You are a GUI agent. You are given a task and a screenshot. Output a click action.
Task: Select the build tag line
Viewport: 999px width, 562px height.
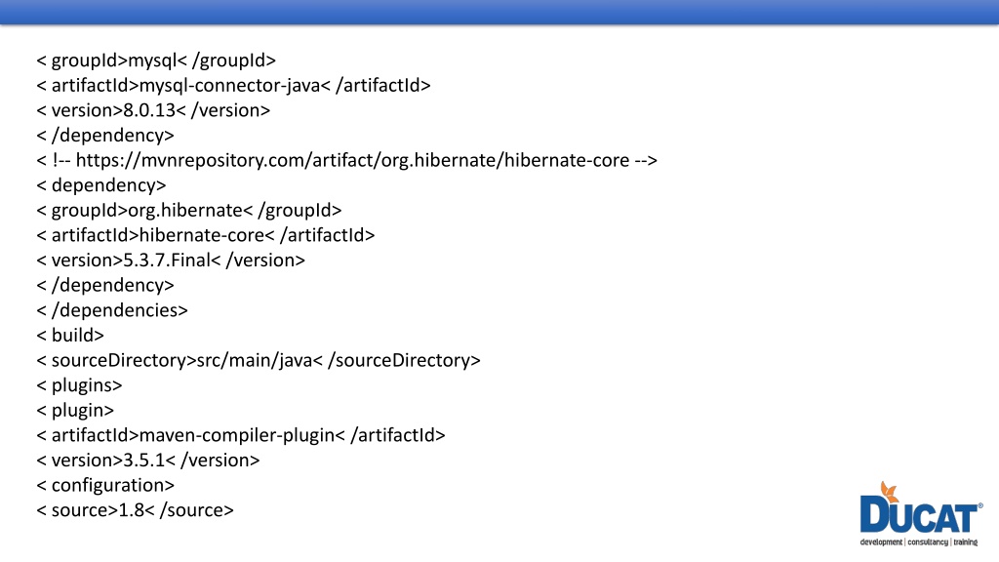coord(70,336)
